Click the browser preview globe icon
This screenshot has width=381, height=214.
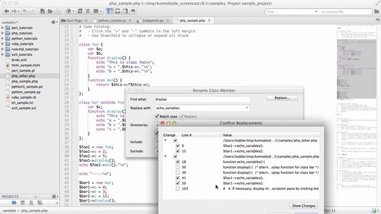(x=68, y=11)
